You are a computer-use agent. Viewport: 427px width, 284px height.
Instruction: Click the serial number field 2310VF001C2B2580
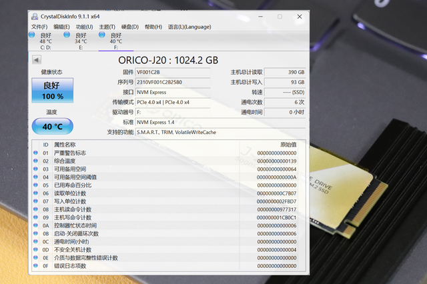(173, 82)
